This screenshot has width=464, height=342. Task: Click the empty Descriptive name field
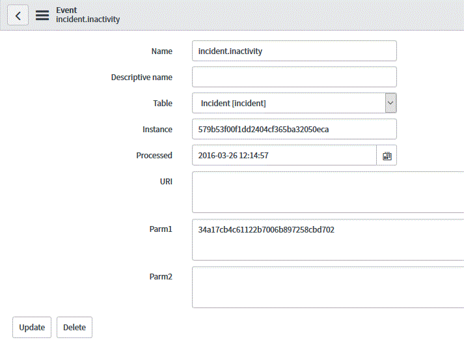[x=294, y=77]
